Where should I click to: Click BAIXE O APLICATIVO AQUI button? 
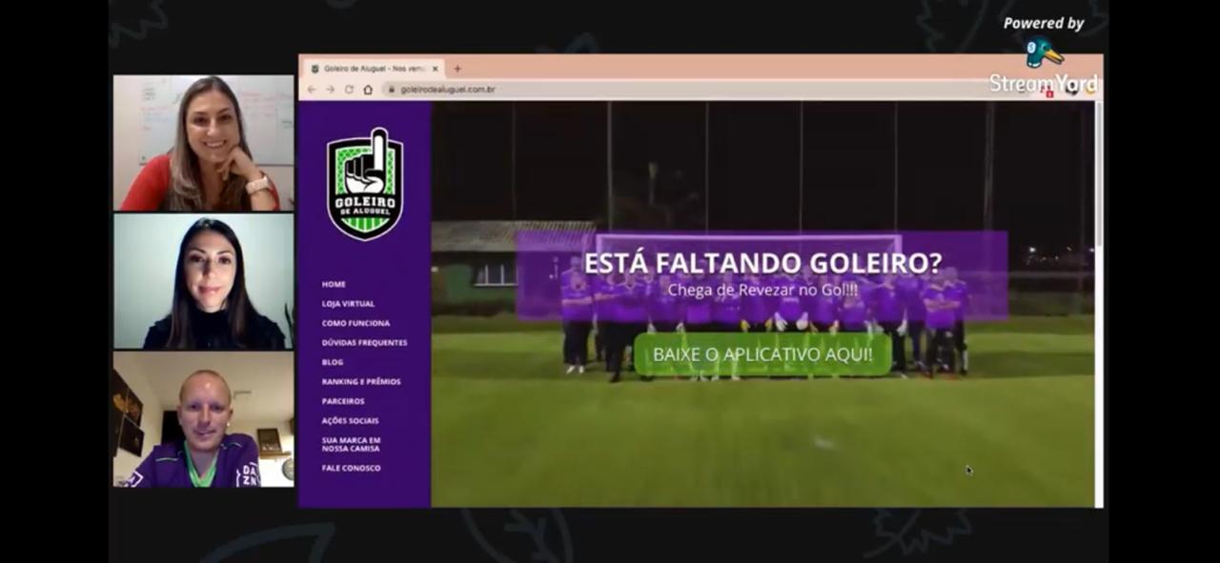(x=762, y=354)
